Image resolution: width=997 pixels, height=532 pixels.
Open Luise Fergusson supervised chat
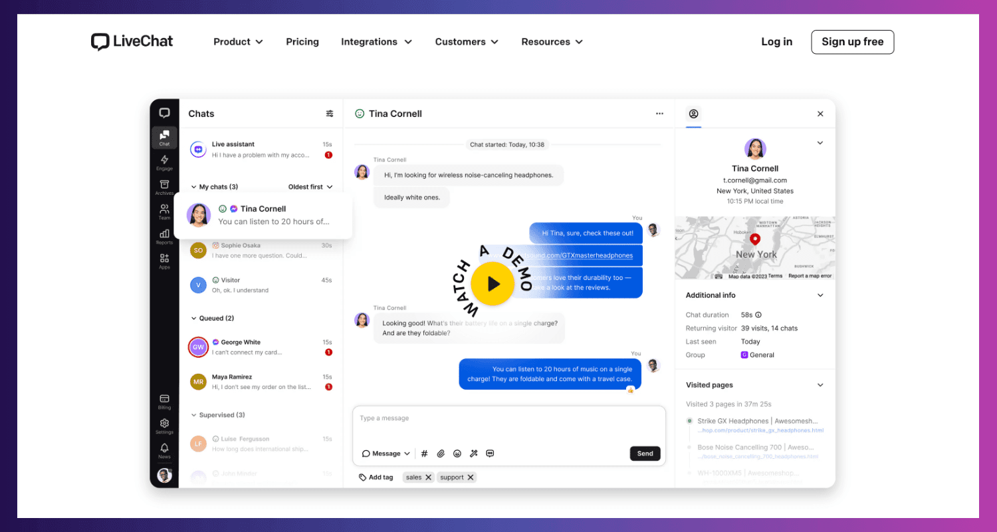click(261, 444)
